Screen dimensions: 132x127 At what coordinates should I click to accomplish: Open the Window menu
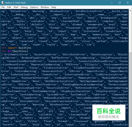(x=45, y=7)
